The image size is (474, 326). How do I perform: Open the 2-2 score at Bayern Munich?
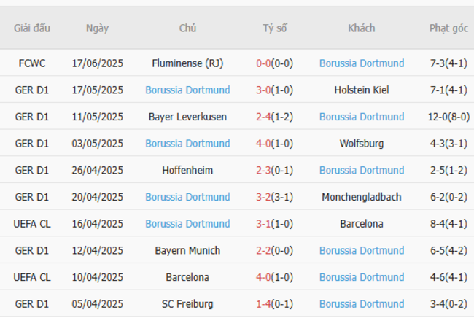264,251
